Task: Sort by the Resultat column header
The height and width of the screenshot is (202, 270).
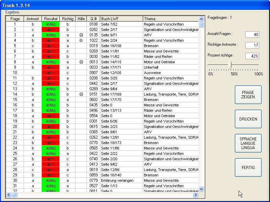Action: (51, 19)
